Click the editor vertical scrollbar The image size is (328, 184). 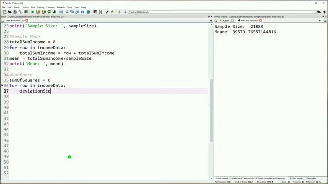click(211, 110)
